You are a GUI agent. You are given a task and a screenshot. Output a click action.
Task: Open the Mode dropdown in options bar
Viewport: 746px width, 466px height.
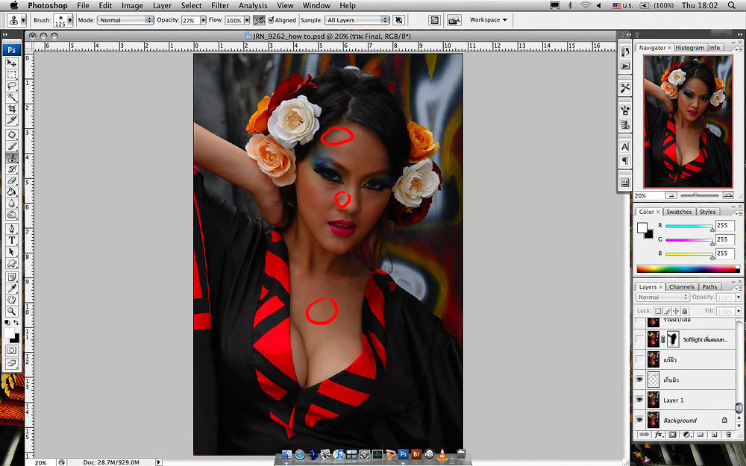coord(125,20)
